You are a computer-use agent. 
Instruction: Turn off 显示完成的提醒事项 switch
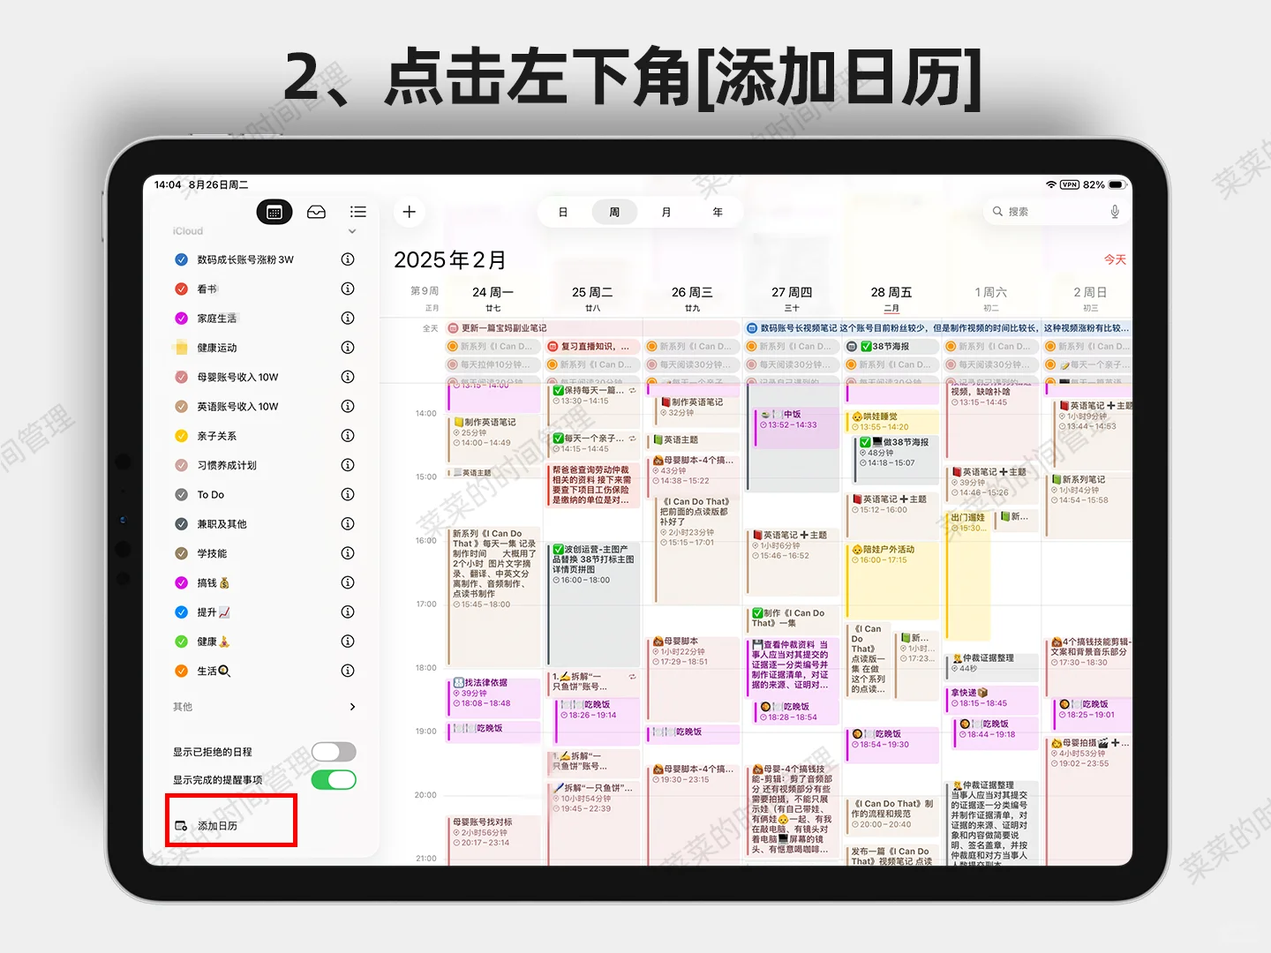[x=334, y=780]
